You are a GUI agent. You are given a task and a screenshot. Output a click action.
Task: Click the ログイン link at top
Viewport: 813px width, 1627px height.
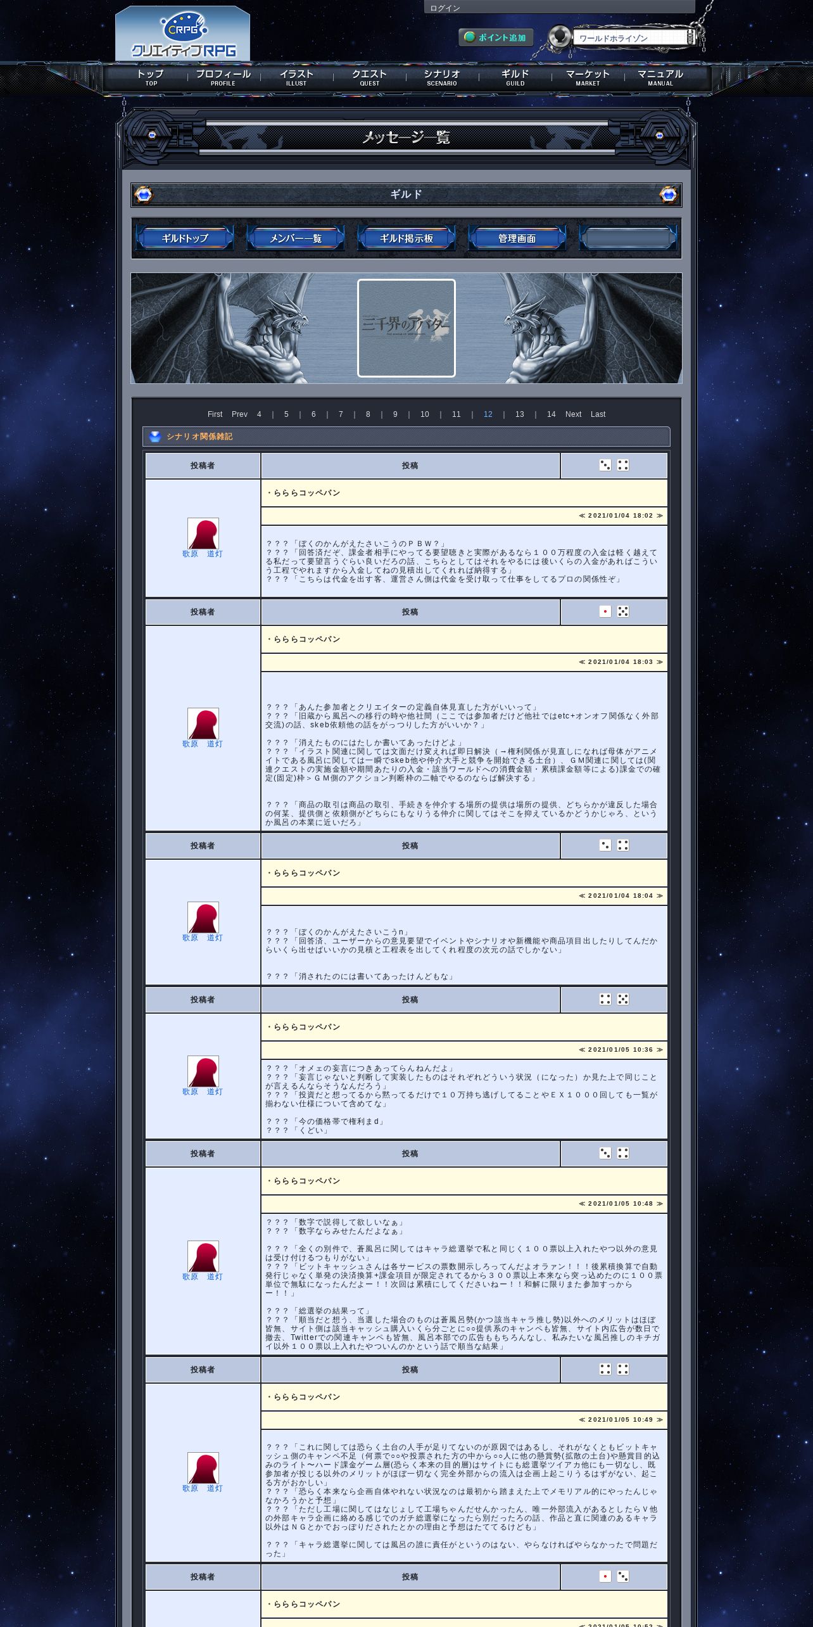(x=445, y=8)
